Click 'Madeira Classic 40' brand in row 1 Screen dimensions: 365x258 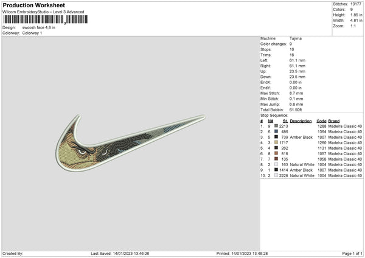[x=345, y=126]
